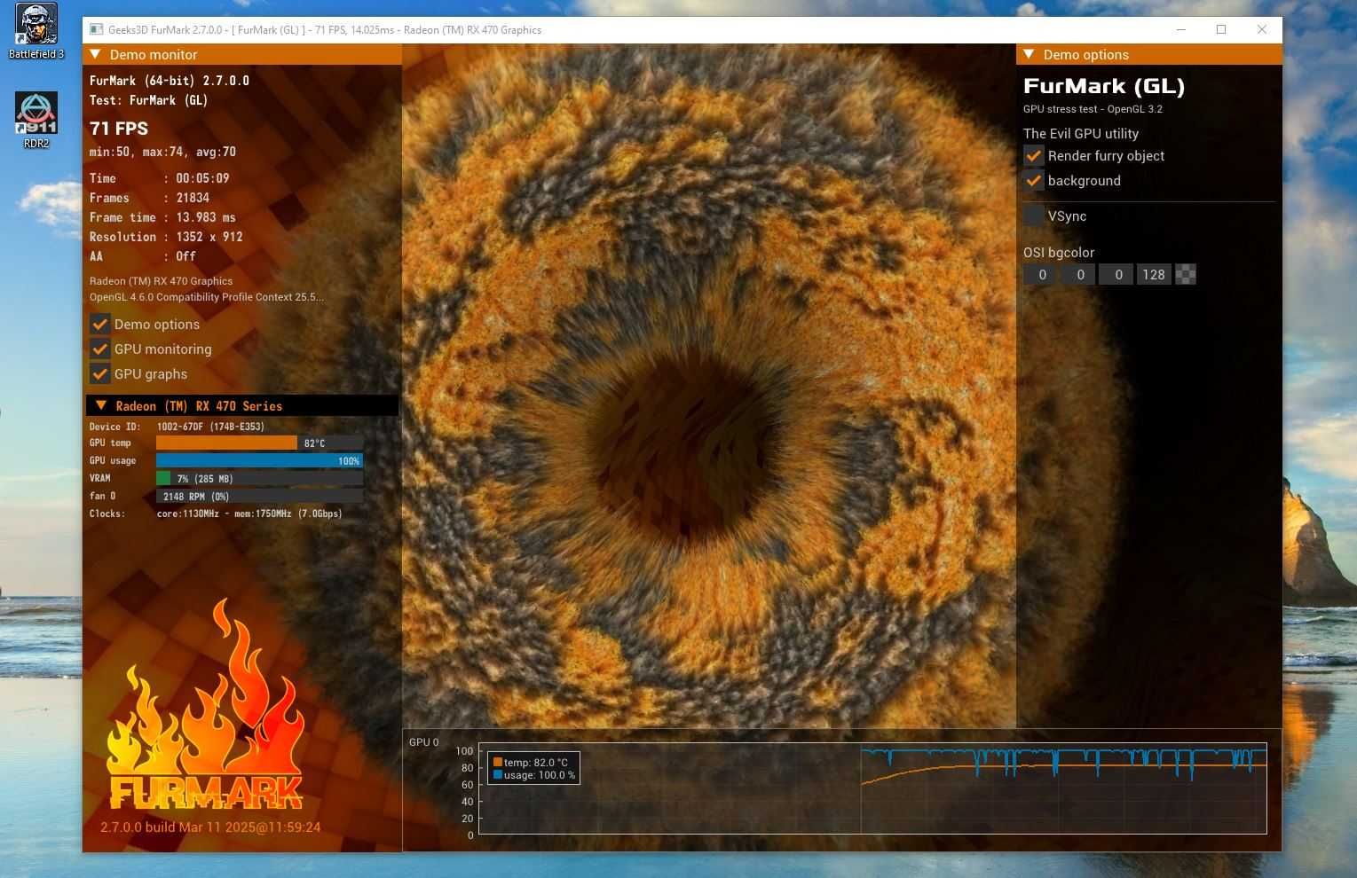This screenshot has width=1357, height=878.
Task: Uncheck the GPU monitoring checkbox
Action: click(100, 349)
